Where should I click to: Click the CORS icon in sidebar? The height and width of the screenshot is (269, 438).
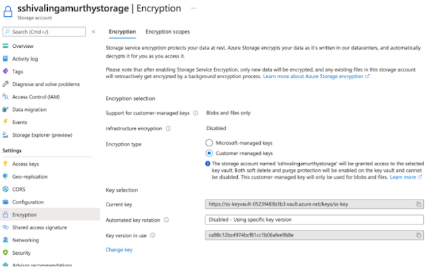[5, 189]
